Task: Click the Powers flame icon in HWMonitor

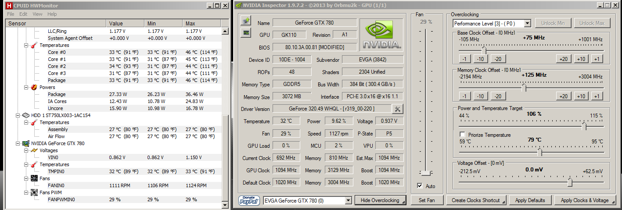Action: (34, 87)
